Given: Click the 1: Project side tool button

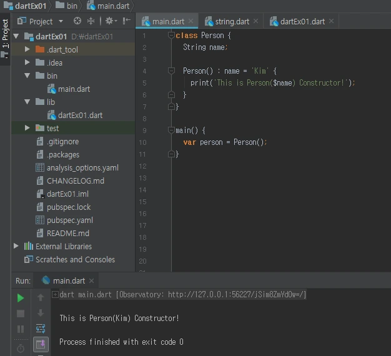Looking at the screenshot, I should tap(5, 39).
